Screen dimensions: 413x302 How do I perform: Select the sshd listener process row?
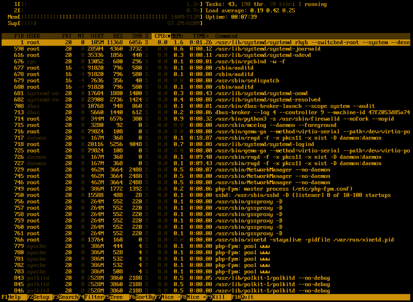pyautogui.click(x=206, y=195)
